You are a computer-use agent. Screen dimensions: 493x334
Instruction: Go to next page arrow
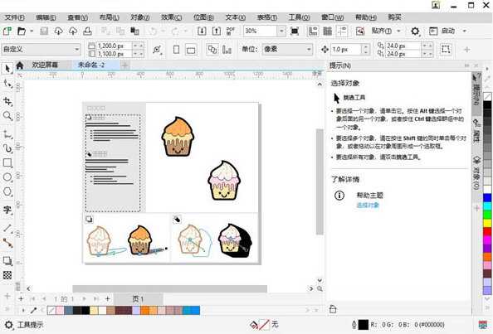(84, 299)
